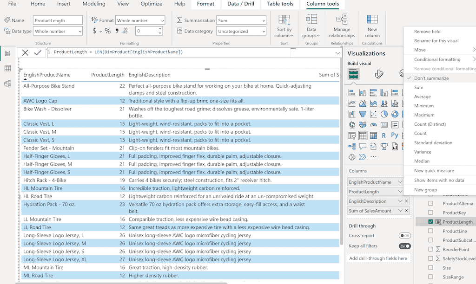Insert an R script visual

[x=383, y=135]
